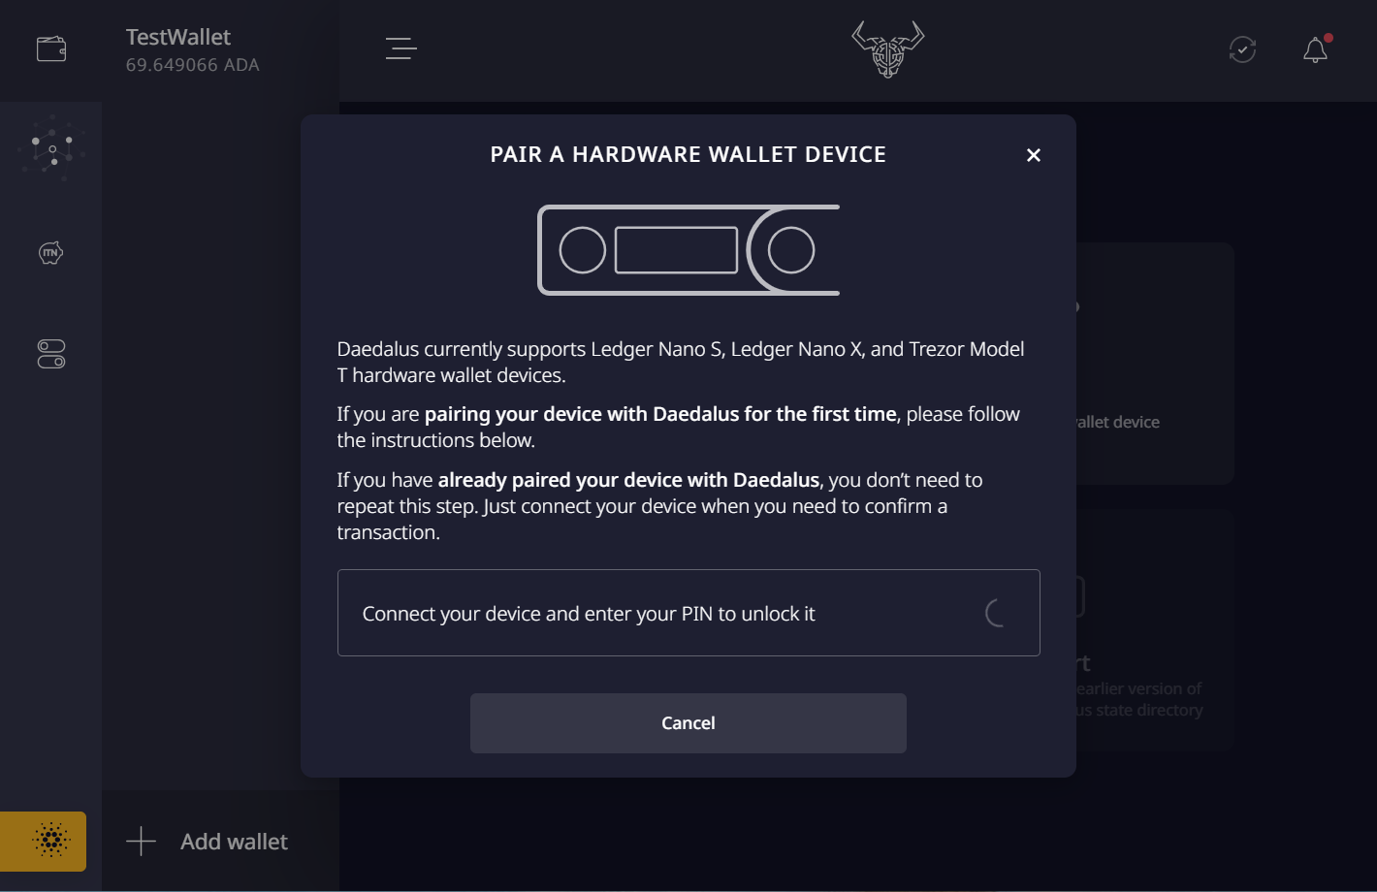1377x892 pixels.
Task: Open the wallets sidebar icon
Action: [x=51, y=48]
